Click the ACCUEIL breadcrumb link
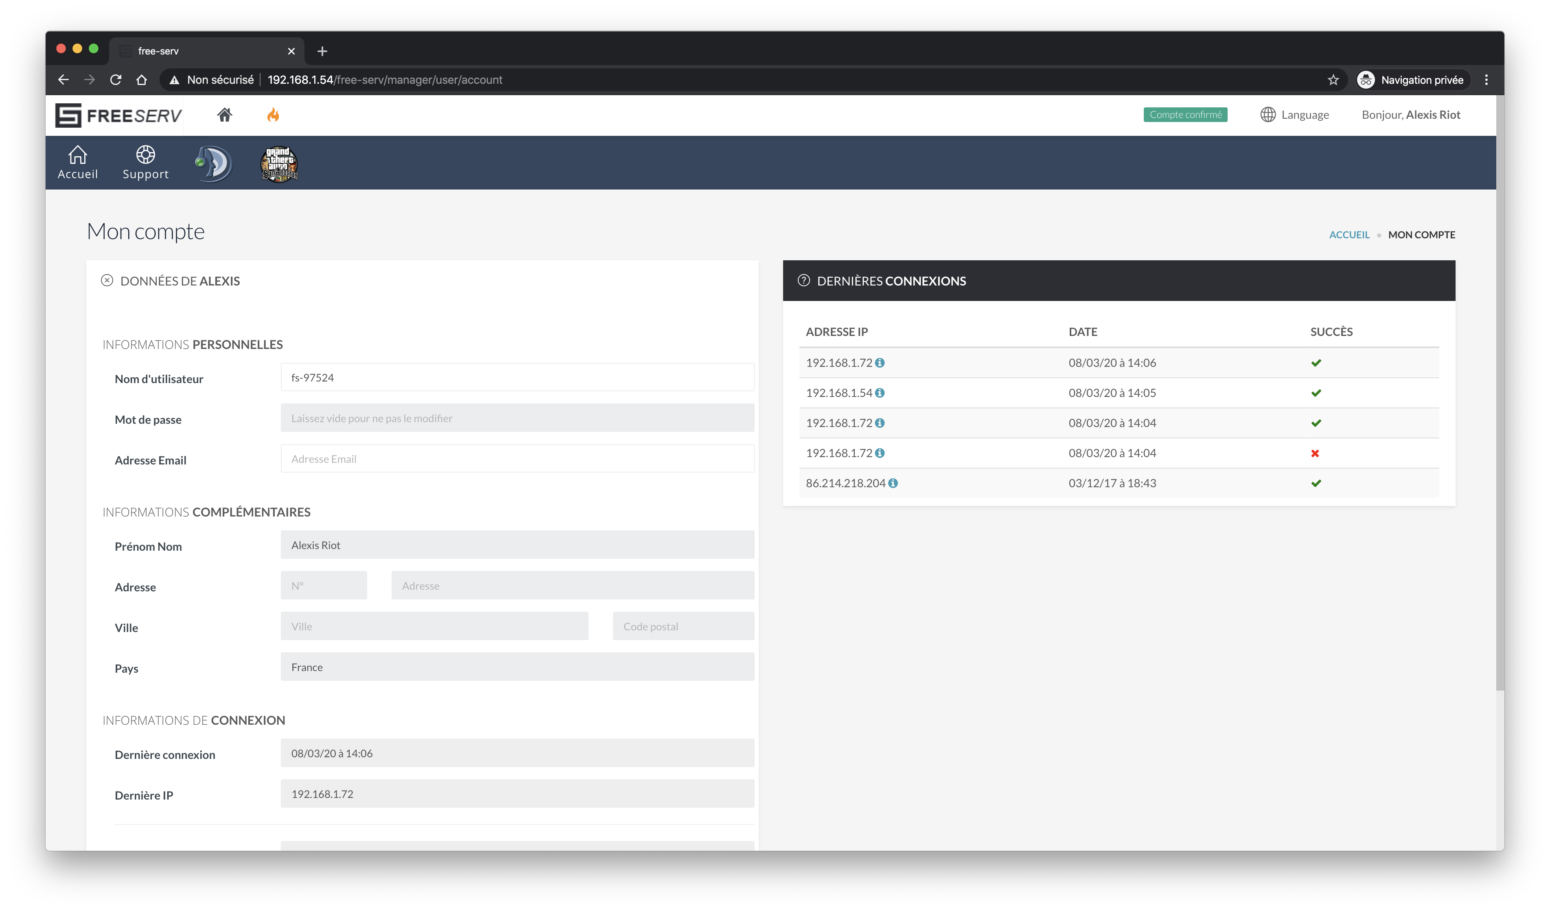The width and height of the screenshot is (1550, 911). tap(1349, 235)
